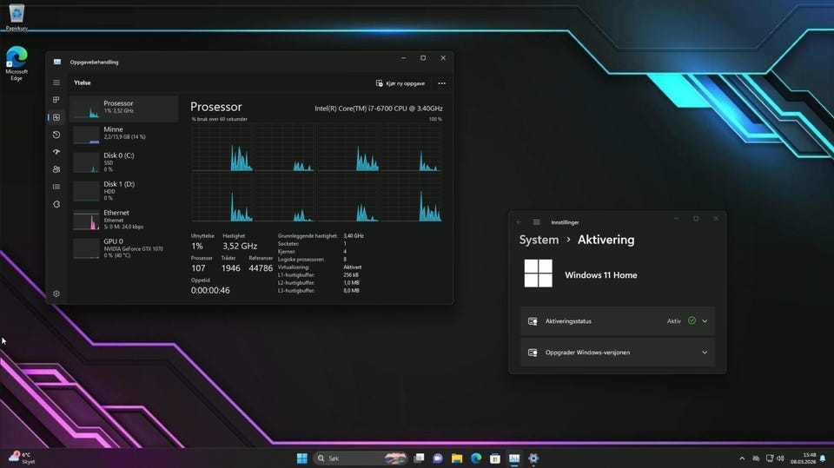
Task: Open notification bell in system tray
Action: coord(823,458)
